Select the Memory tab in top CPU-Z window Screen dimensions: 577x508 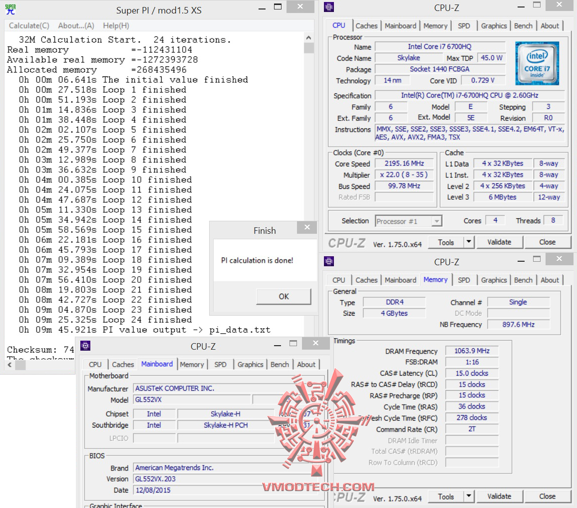point(435,26)
